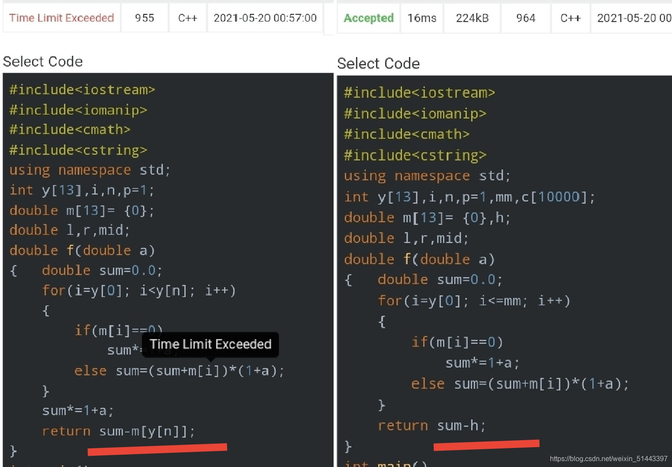Click 'double l,r,mid;' in right code
The image size is (672, 467).
point(406,238)
